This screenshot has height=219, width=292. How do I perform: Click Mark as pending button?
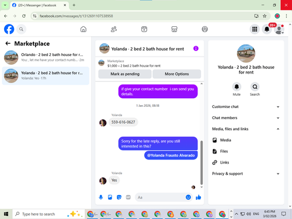(x=125, y=74)
